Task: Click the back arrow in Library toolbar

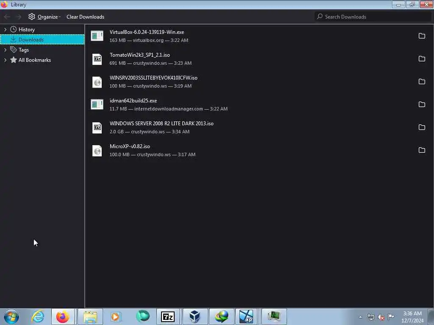Action: tap(7, 17)
